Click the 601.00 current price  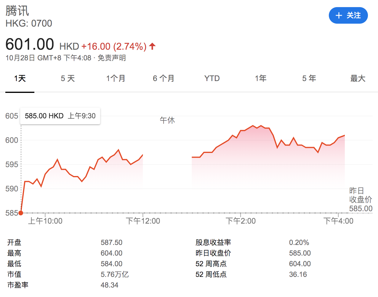(x=30, y=45)
